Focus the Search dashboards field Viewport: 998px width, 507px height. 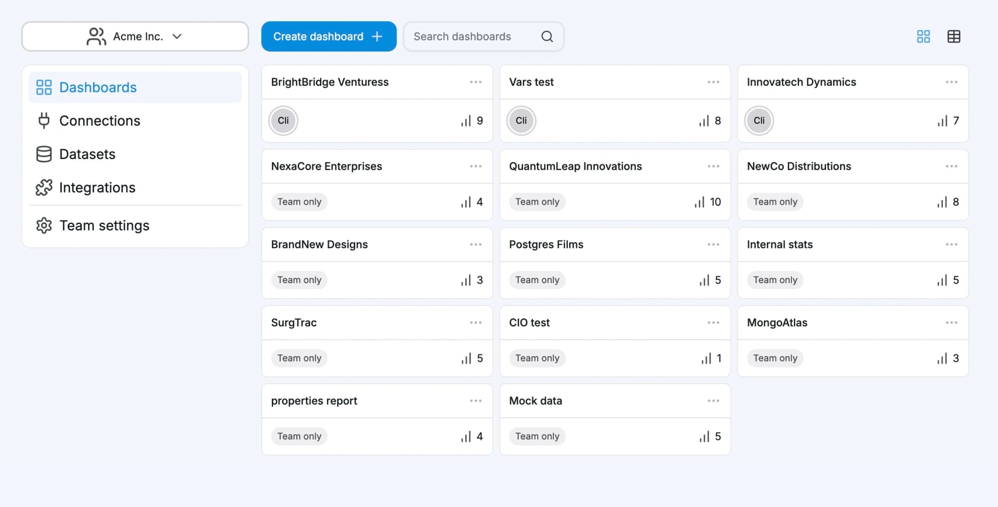point(483,36)
